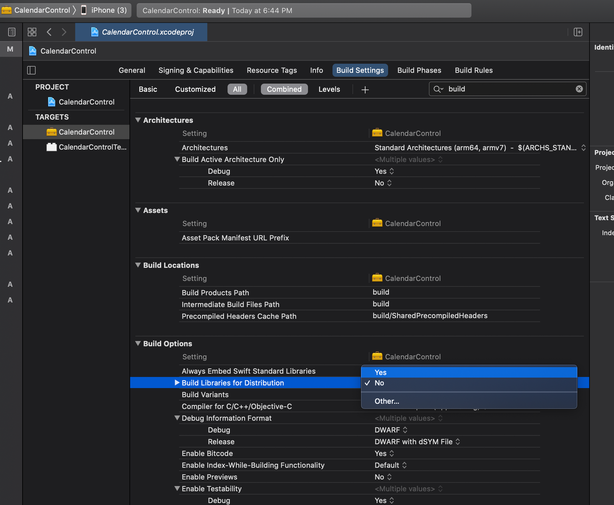Switch to the General tab

pos(132,70)
